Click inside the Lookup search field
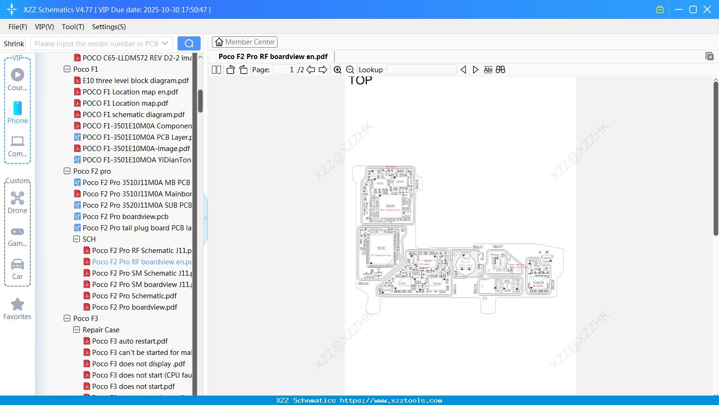The width and height of the screenshot is (719, 405). click(x=420, y=69)
